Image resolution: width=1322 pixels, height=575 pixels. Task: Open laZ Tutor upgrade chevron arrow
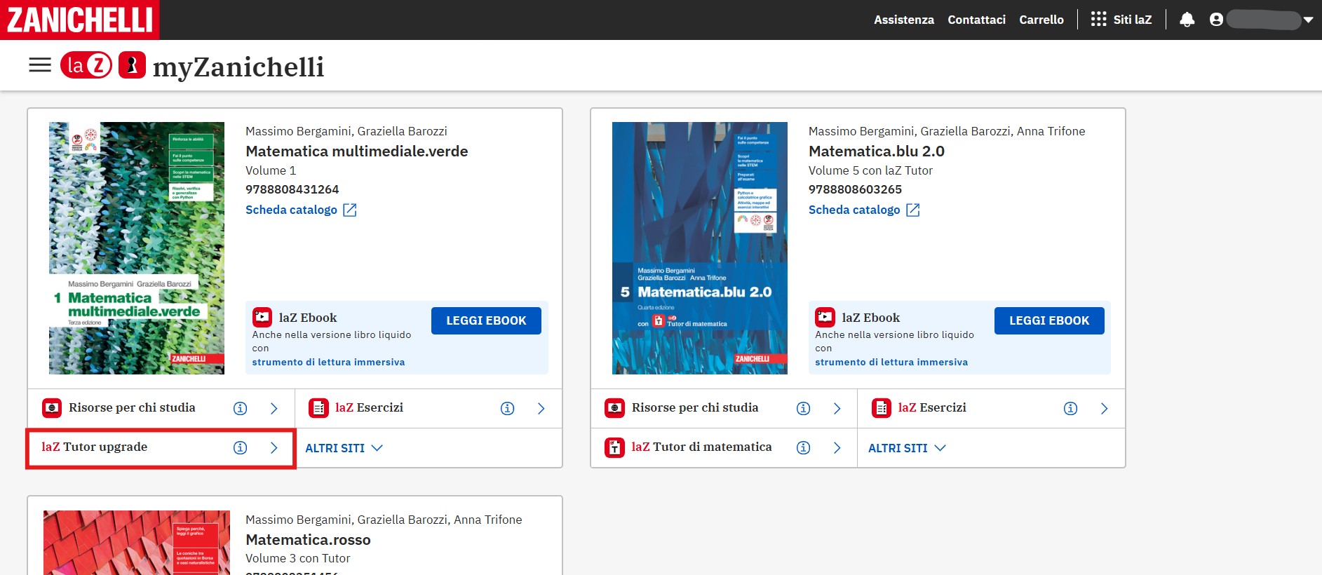click(x=274, y=447)
